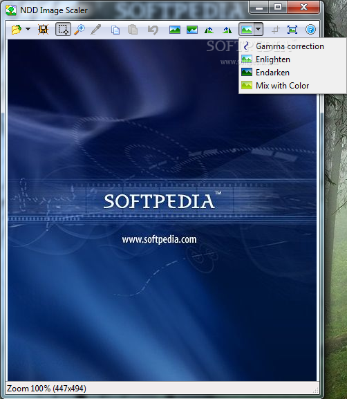Image resolution: width=347 pixels, height=399 pixels.
Task: Click the save floppy disk icon
Action: coord(44,30)
